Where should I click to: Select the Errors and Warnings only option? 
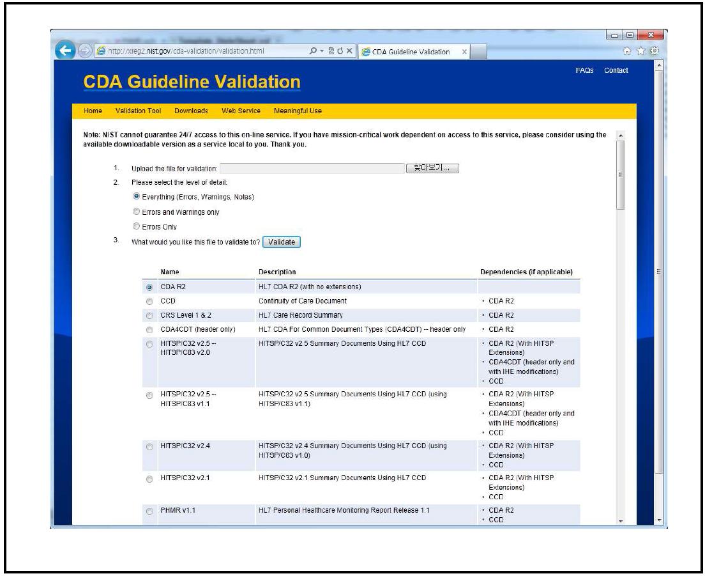(135, 212)
